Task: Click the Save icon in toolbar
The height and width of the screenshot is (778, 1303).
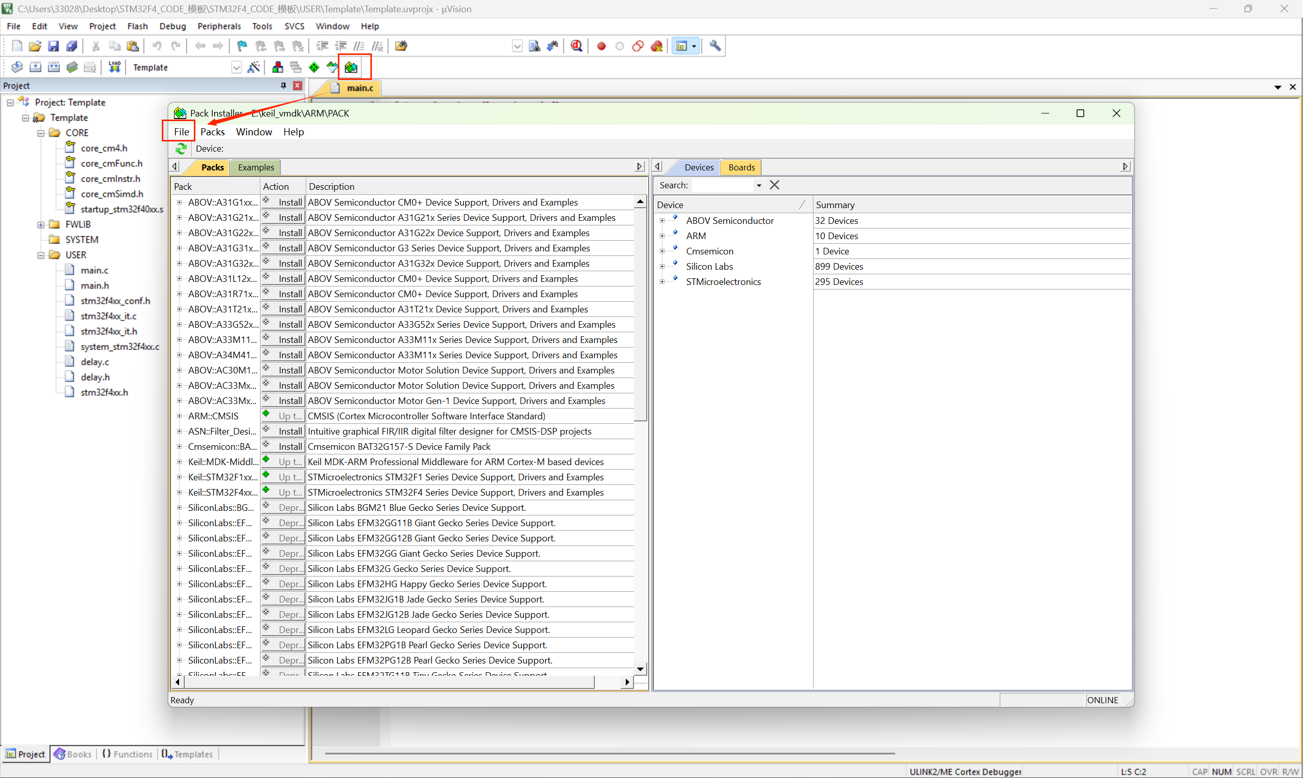Action: point(53,46)
